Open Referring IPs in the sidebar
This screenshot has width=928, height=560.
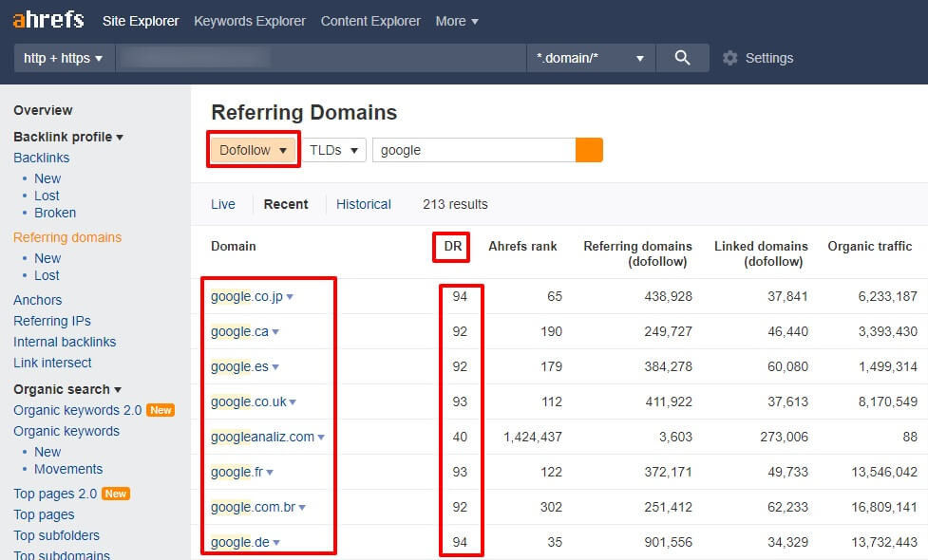pos(52,321)
